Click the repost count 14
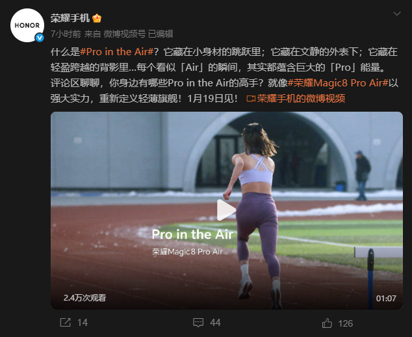 point(83,323)
